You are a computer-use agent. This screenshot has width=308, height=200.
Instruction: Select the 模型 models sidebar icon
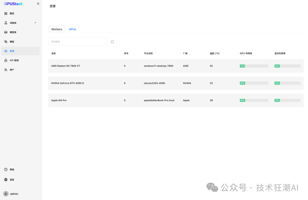click(x=6, y=42)
